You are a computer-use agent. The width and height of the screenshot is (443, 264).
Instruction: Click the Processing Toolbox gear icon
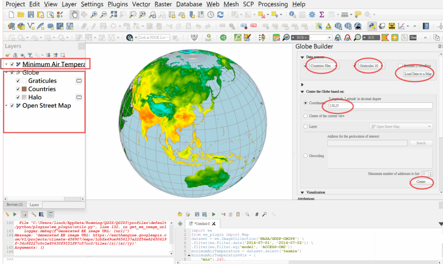point(312,15)
